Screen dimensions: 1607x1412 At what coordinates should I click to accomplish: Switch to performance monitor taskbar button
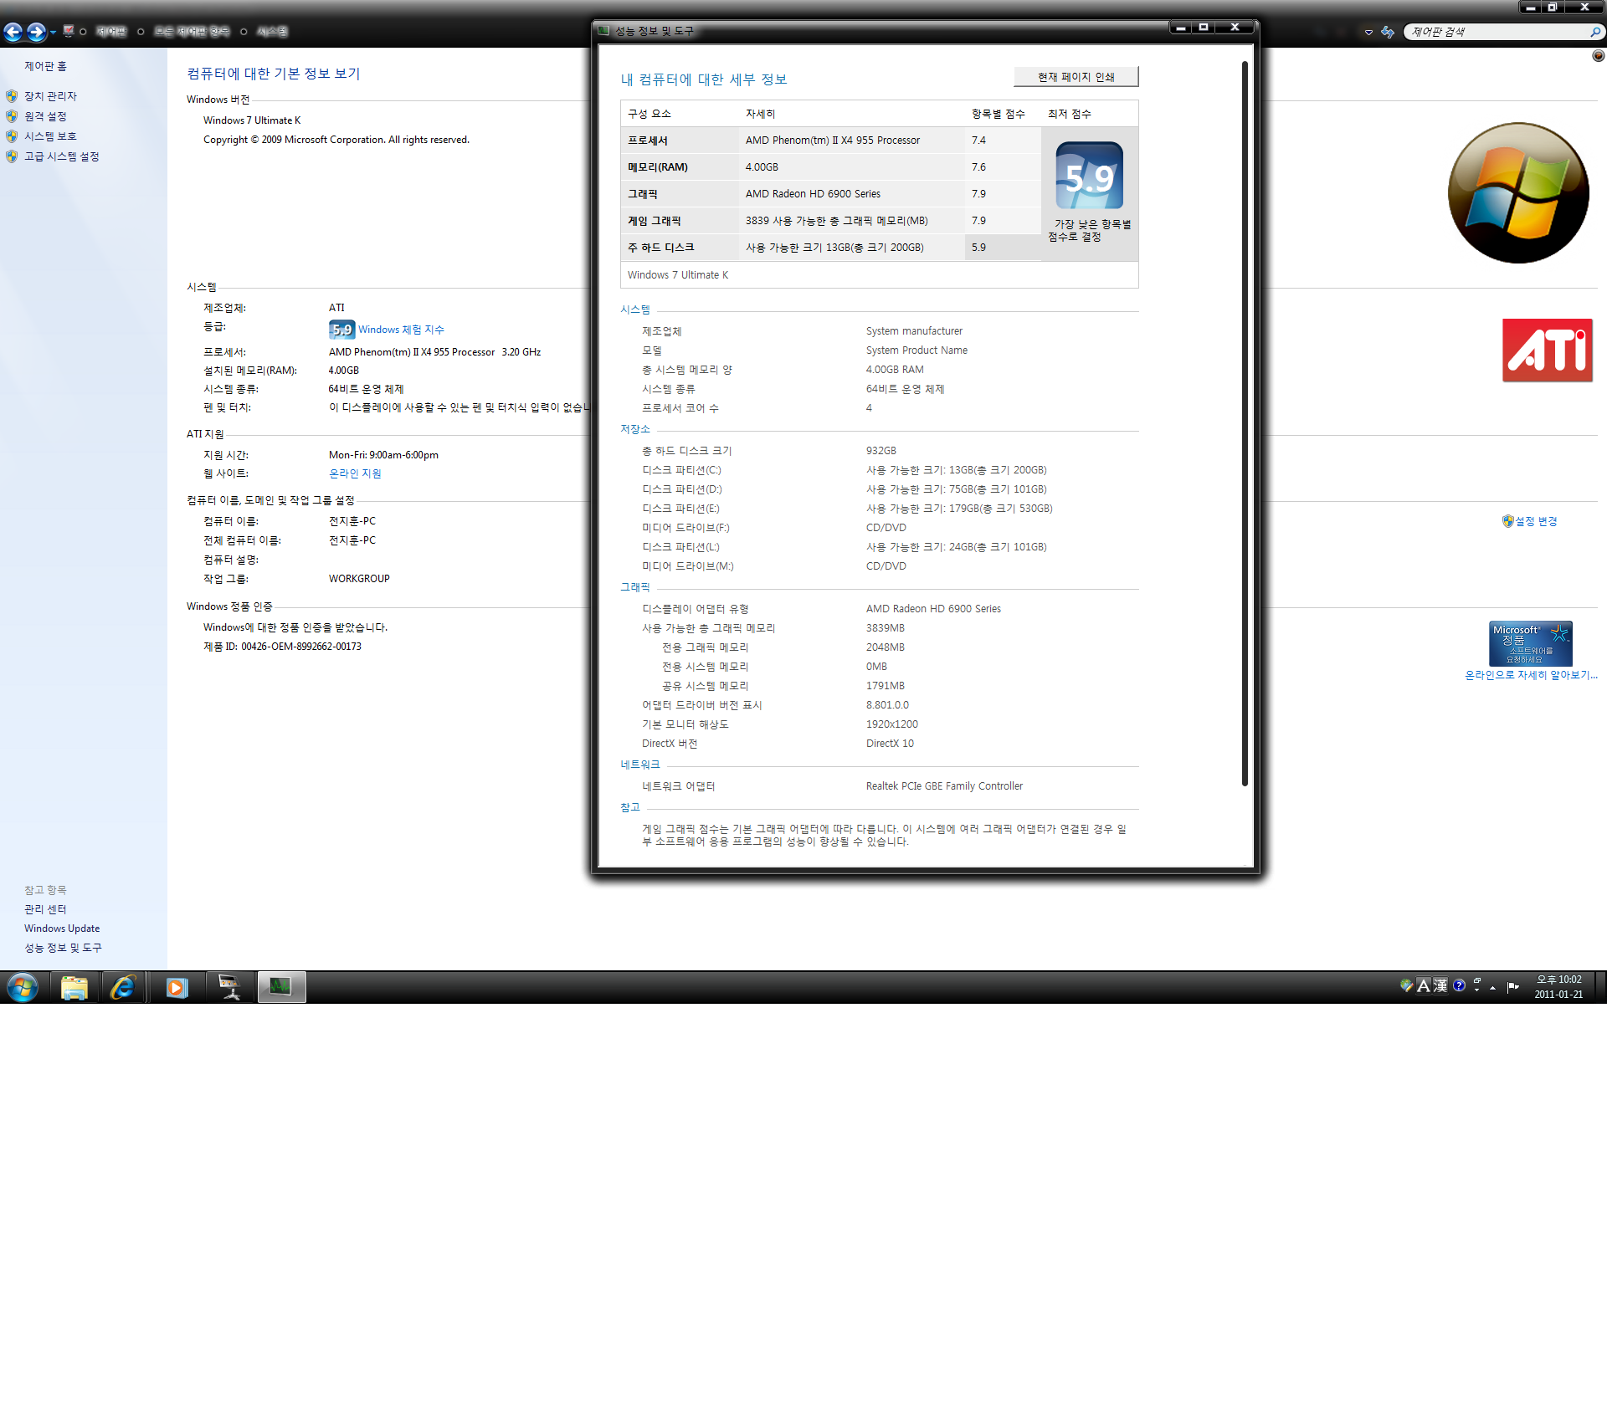pyautogui.click(x=281, y=988)
